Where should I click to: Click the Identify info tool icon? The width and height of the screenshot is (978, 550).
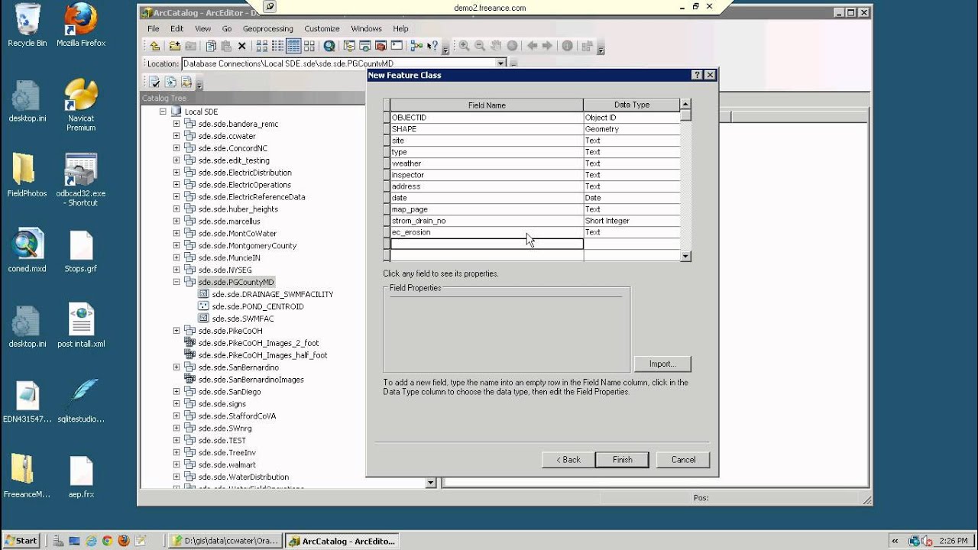click(567, 46)
